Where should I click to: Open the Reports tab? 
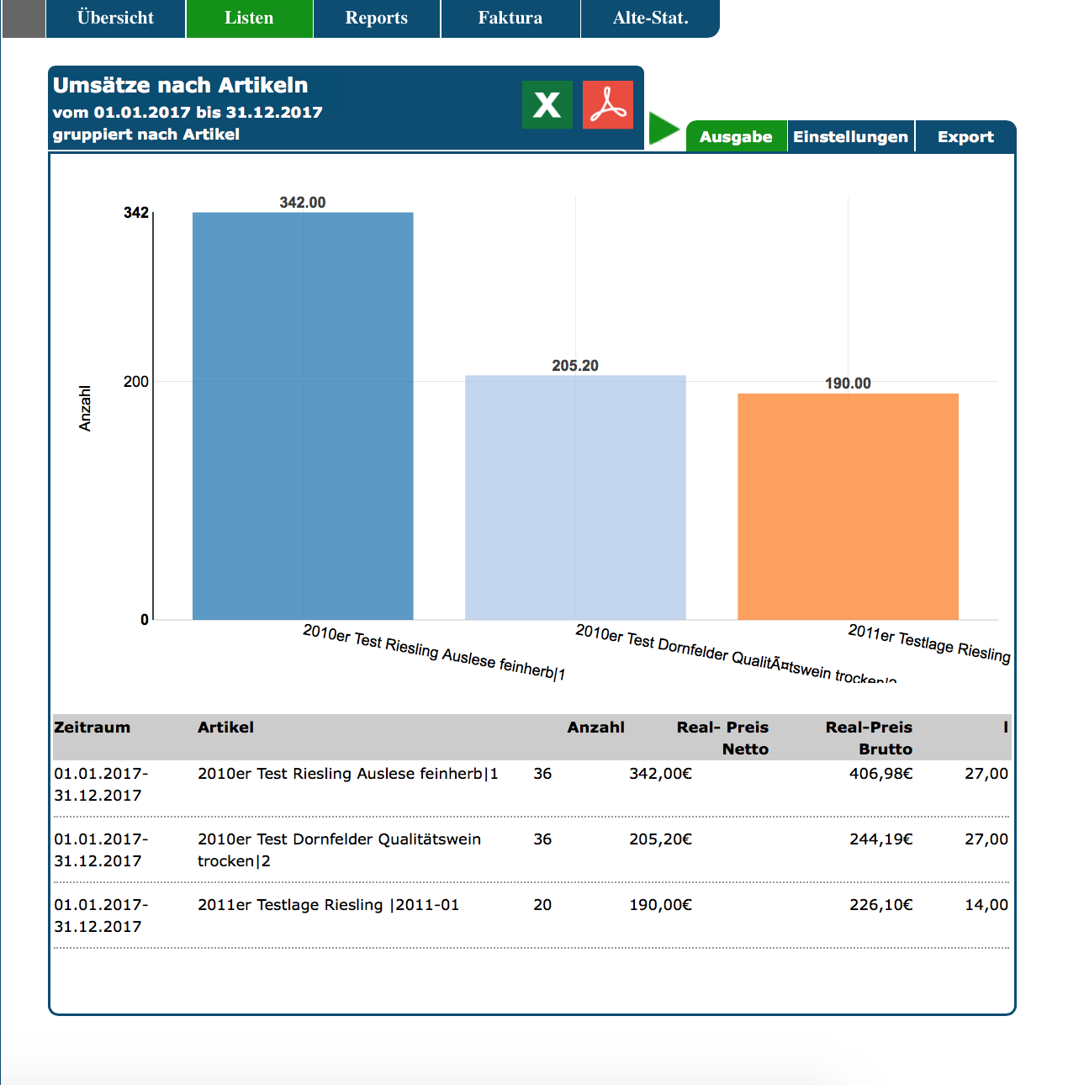376,19
